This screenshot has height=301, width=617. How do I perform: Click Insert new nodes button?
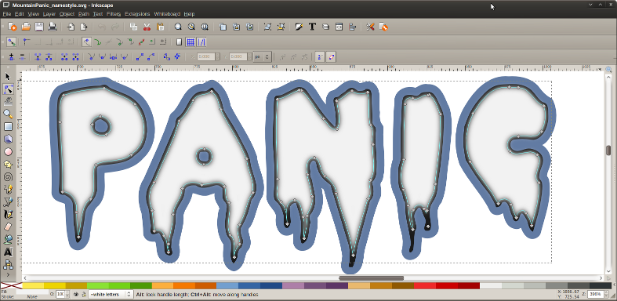(x=12, y=57)
